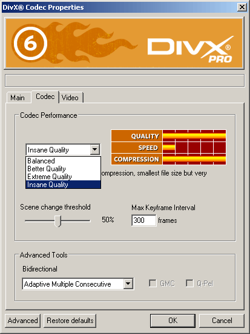The image size is (250, 334).
Task: Click the Scene change threshold label
Action: (x=55, y=207)
